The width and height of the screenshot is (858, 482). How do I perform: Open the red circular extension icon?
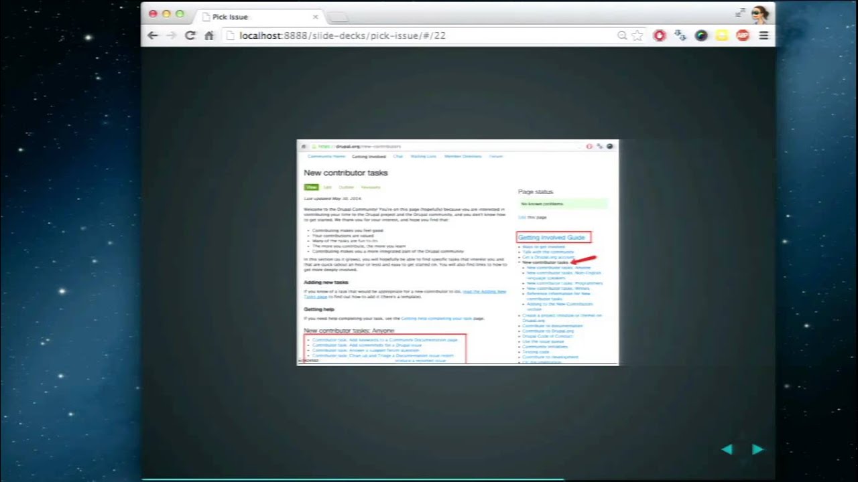point(660,35)
